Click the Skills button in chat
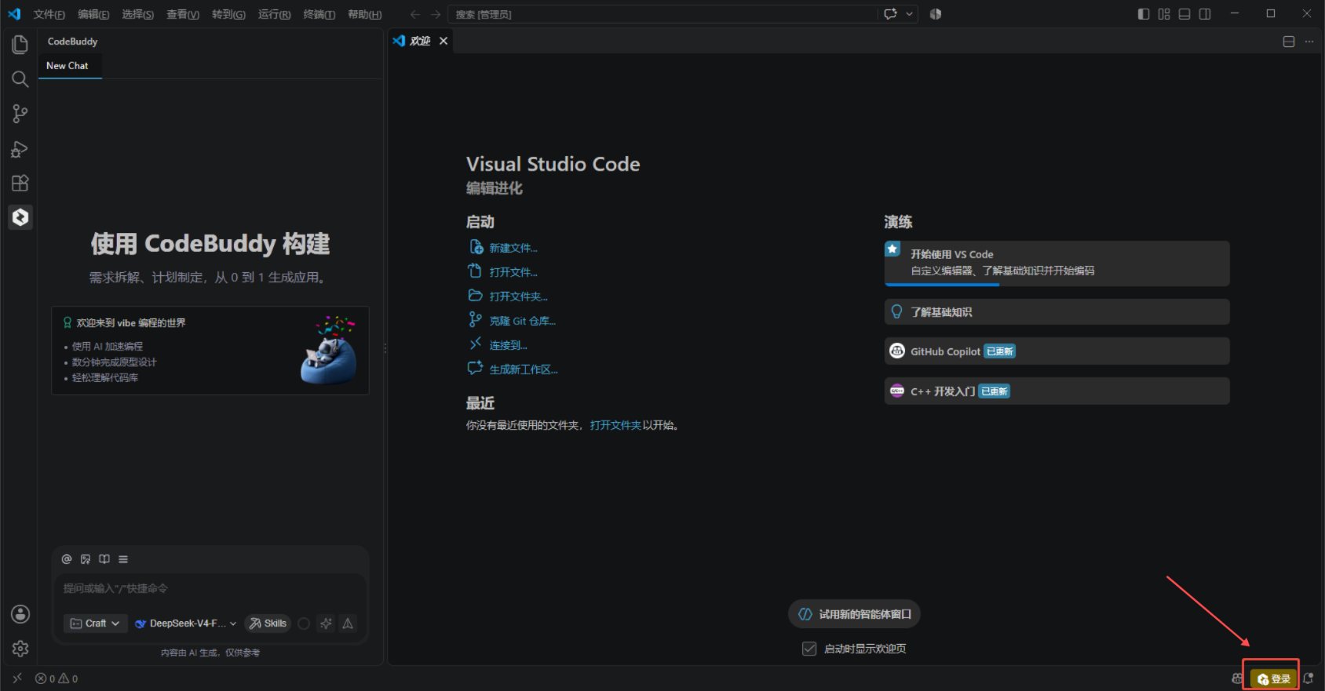 (x=268, y=624)
